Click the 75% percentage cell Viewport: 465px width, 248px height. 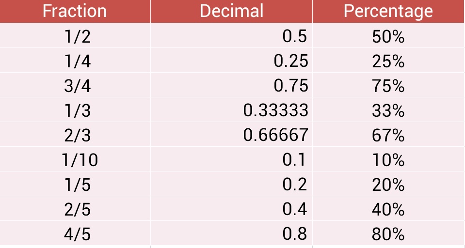388,85
